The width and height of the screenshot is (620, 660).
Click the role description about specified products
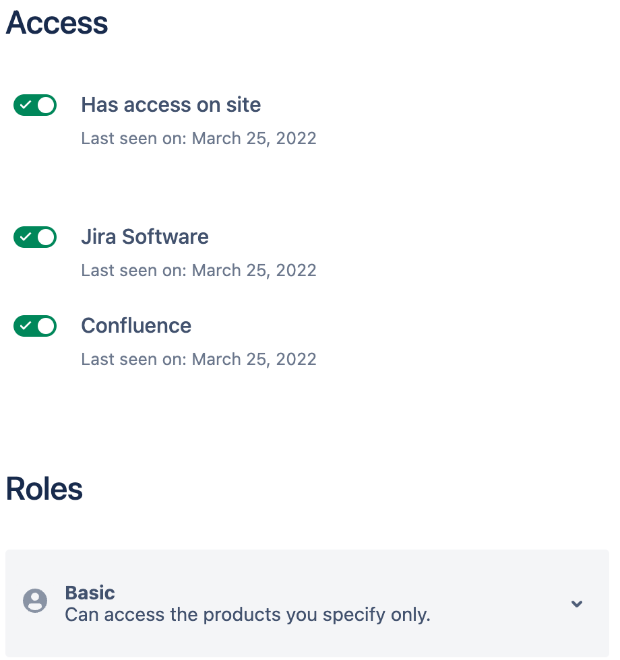247,615
